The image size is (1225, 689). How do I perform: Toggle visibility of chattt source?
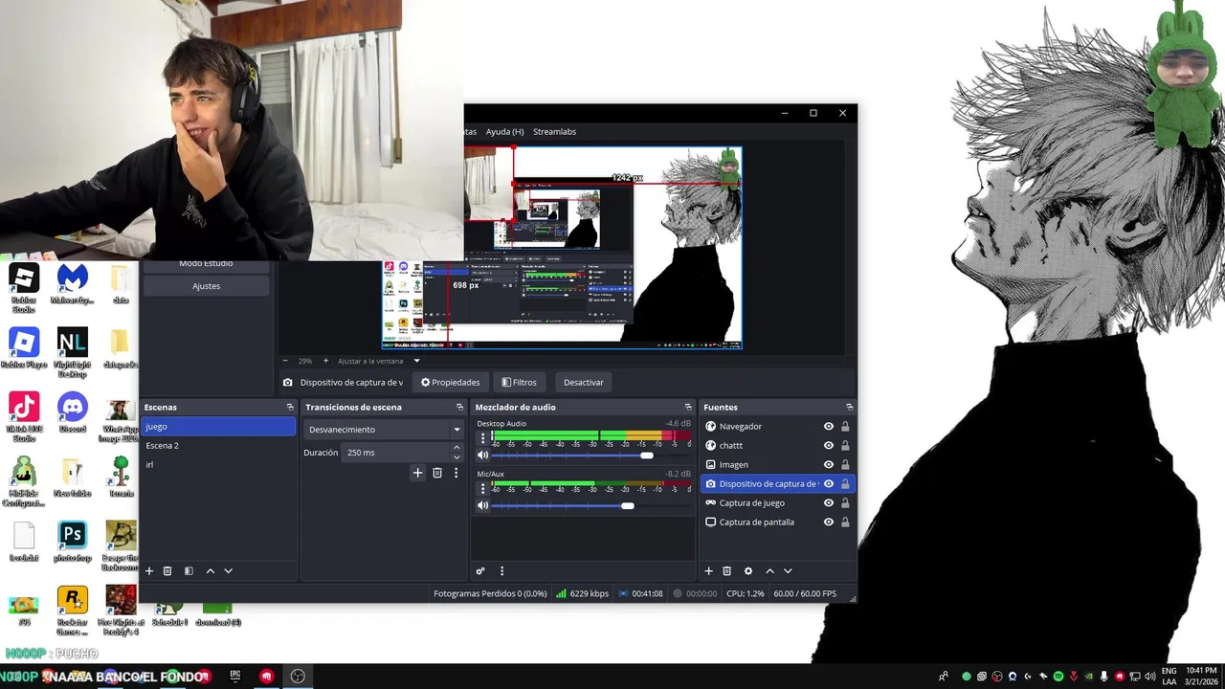pos(829,446)
